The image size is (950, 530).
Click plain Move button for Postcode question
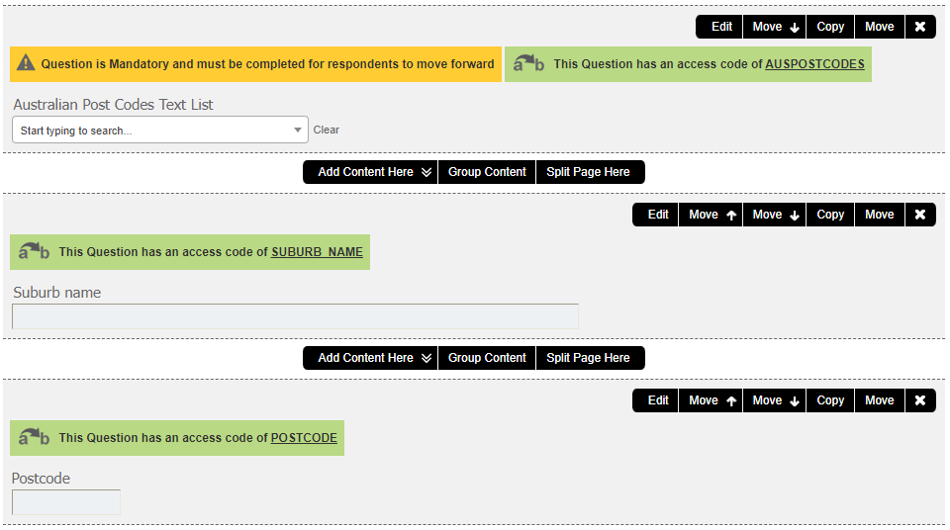(x=880, y=400)
